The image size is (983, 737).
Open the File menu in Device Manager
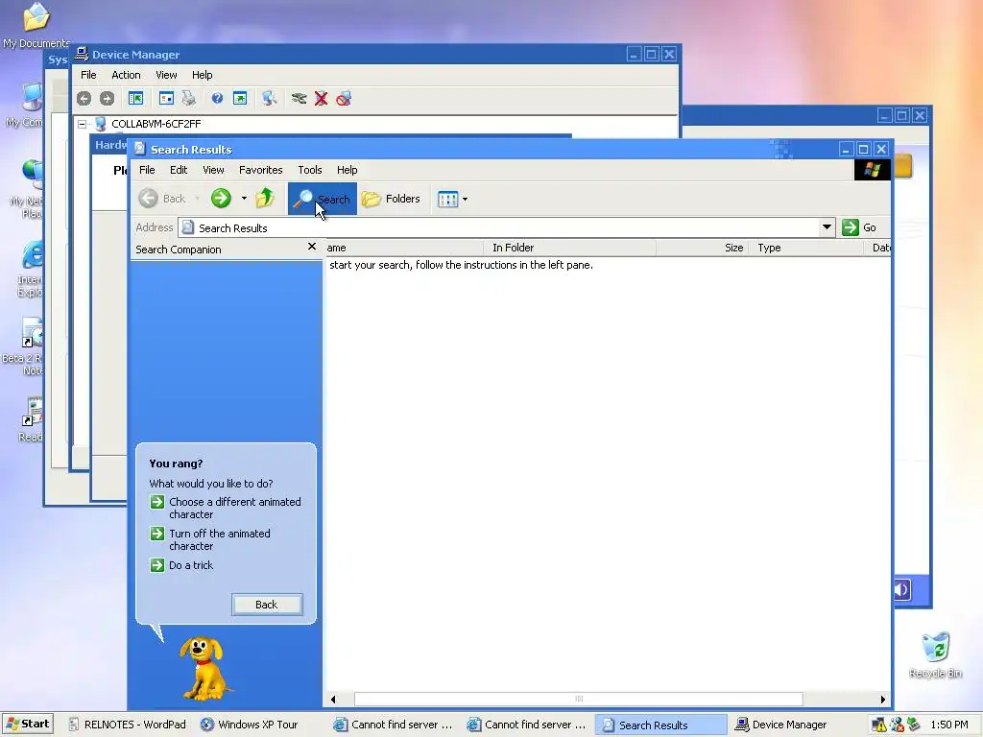click(x=88, y=75)
